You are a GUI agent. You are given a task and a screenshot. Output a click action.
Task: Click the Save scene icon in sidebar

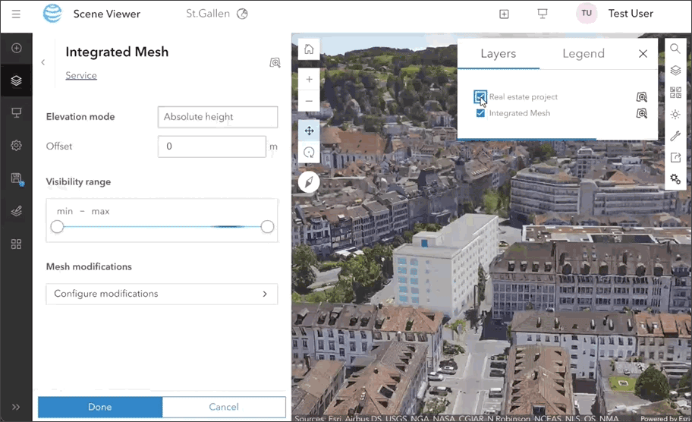(x=17, y=178)
